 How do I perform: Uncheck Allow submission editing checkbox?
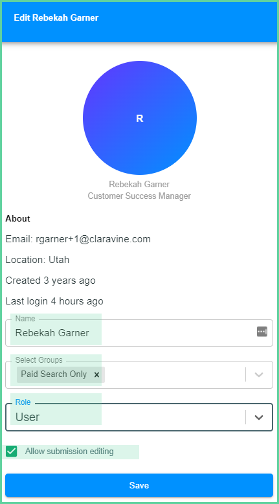11,452
